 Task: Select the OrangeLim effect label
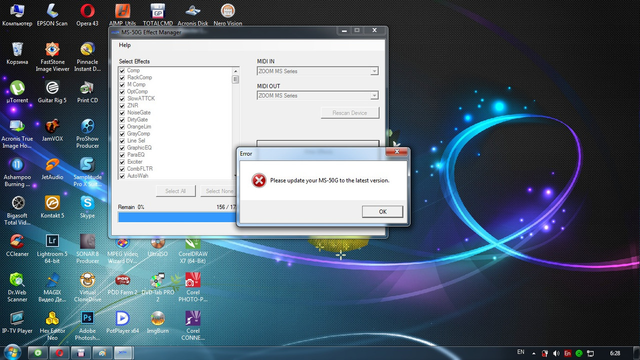click(x=138, y=126)
